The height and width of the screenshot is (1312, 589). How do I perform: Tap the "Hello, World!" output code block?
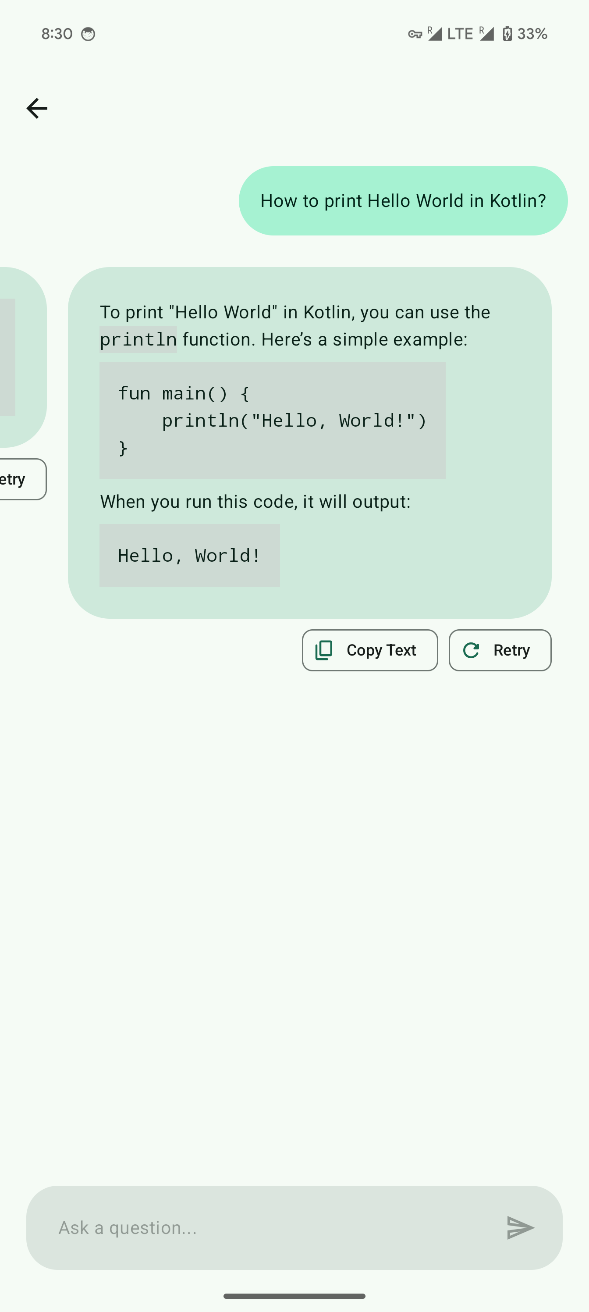click(189, 556)
